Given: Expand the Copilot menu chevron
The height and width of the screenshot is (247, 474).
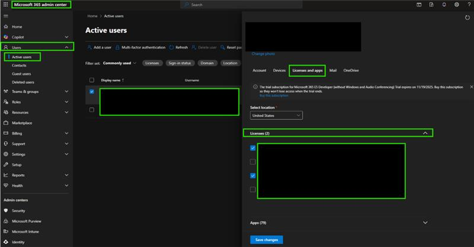Looking at the screenshot, I should 66,37.
